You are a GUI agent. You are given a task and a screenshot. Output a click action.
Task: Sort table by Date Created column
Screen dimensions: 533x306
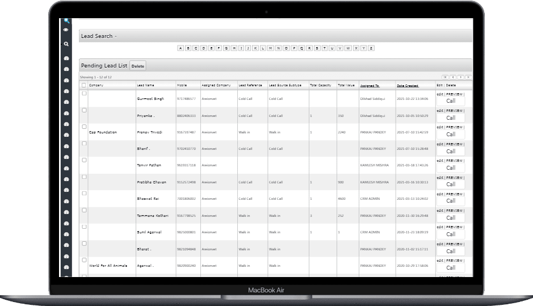tap(408, 86)
